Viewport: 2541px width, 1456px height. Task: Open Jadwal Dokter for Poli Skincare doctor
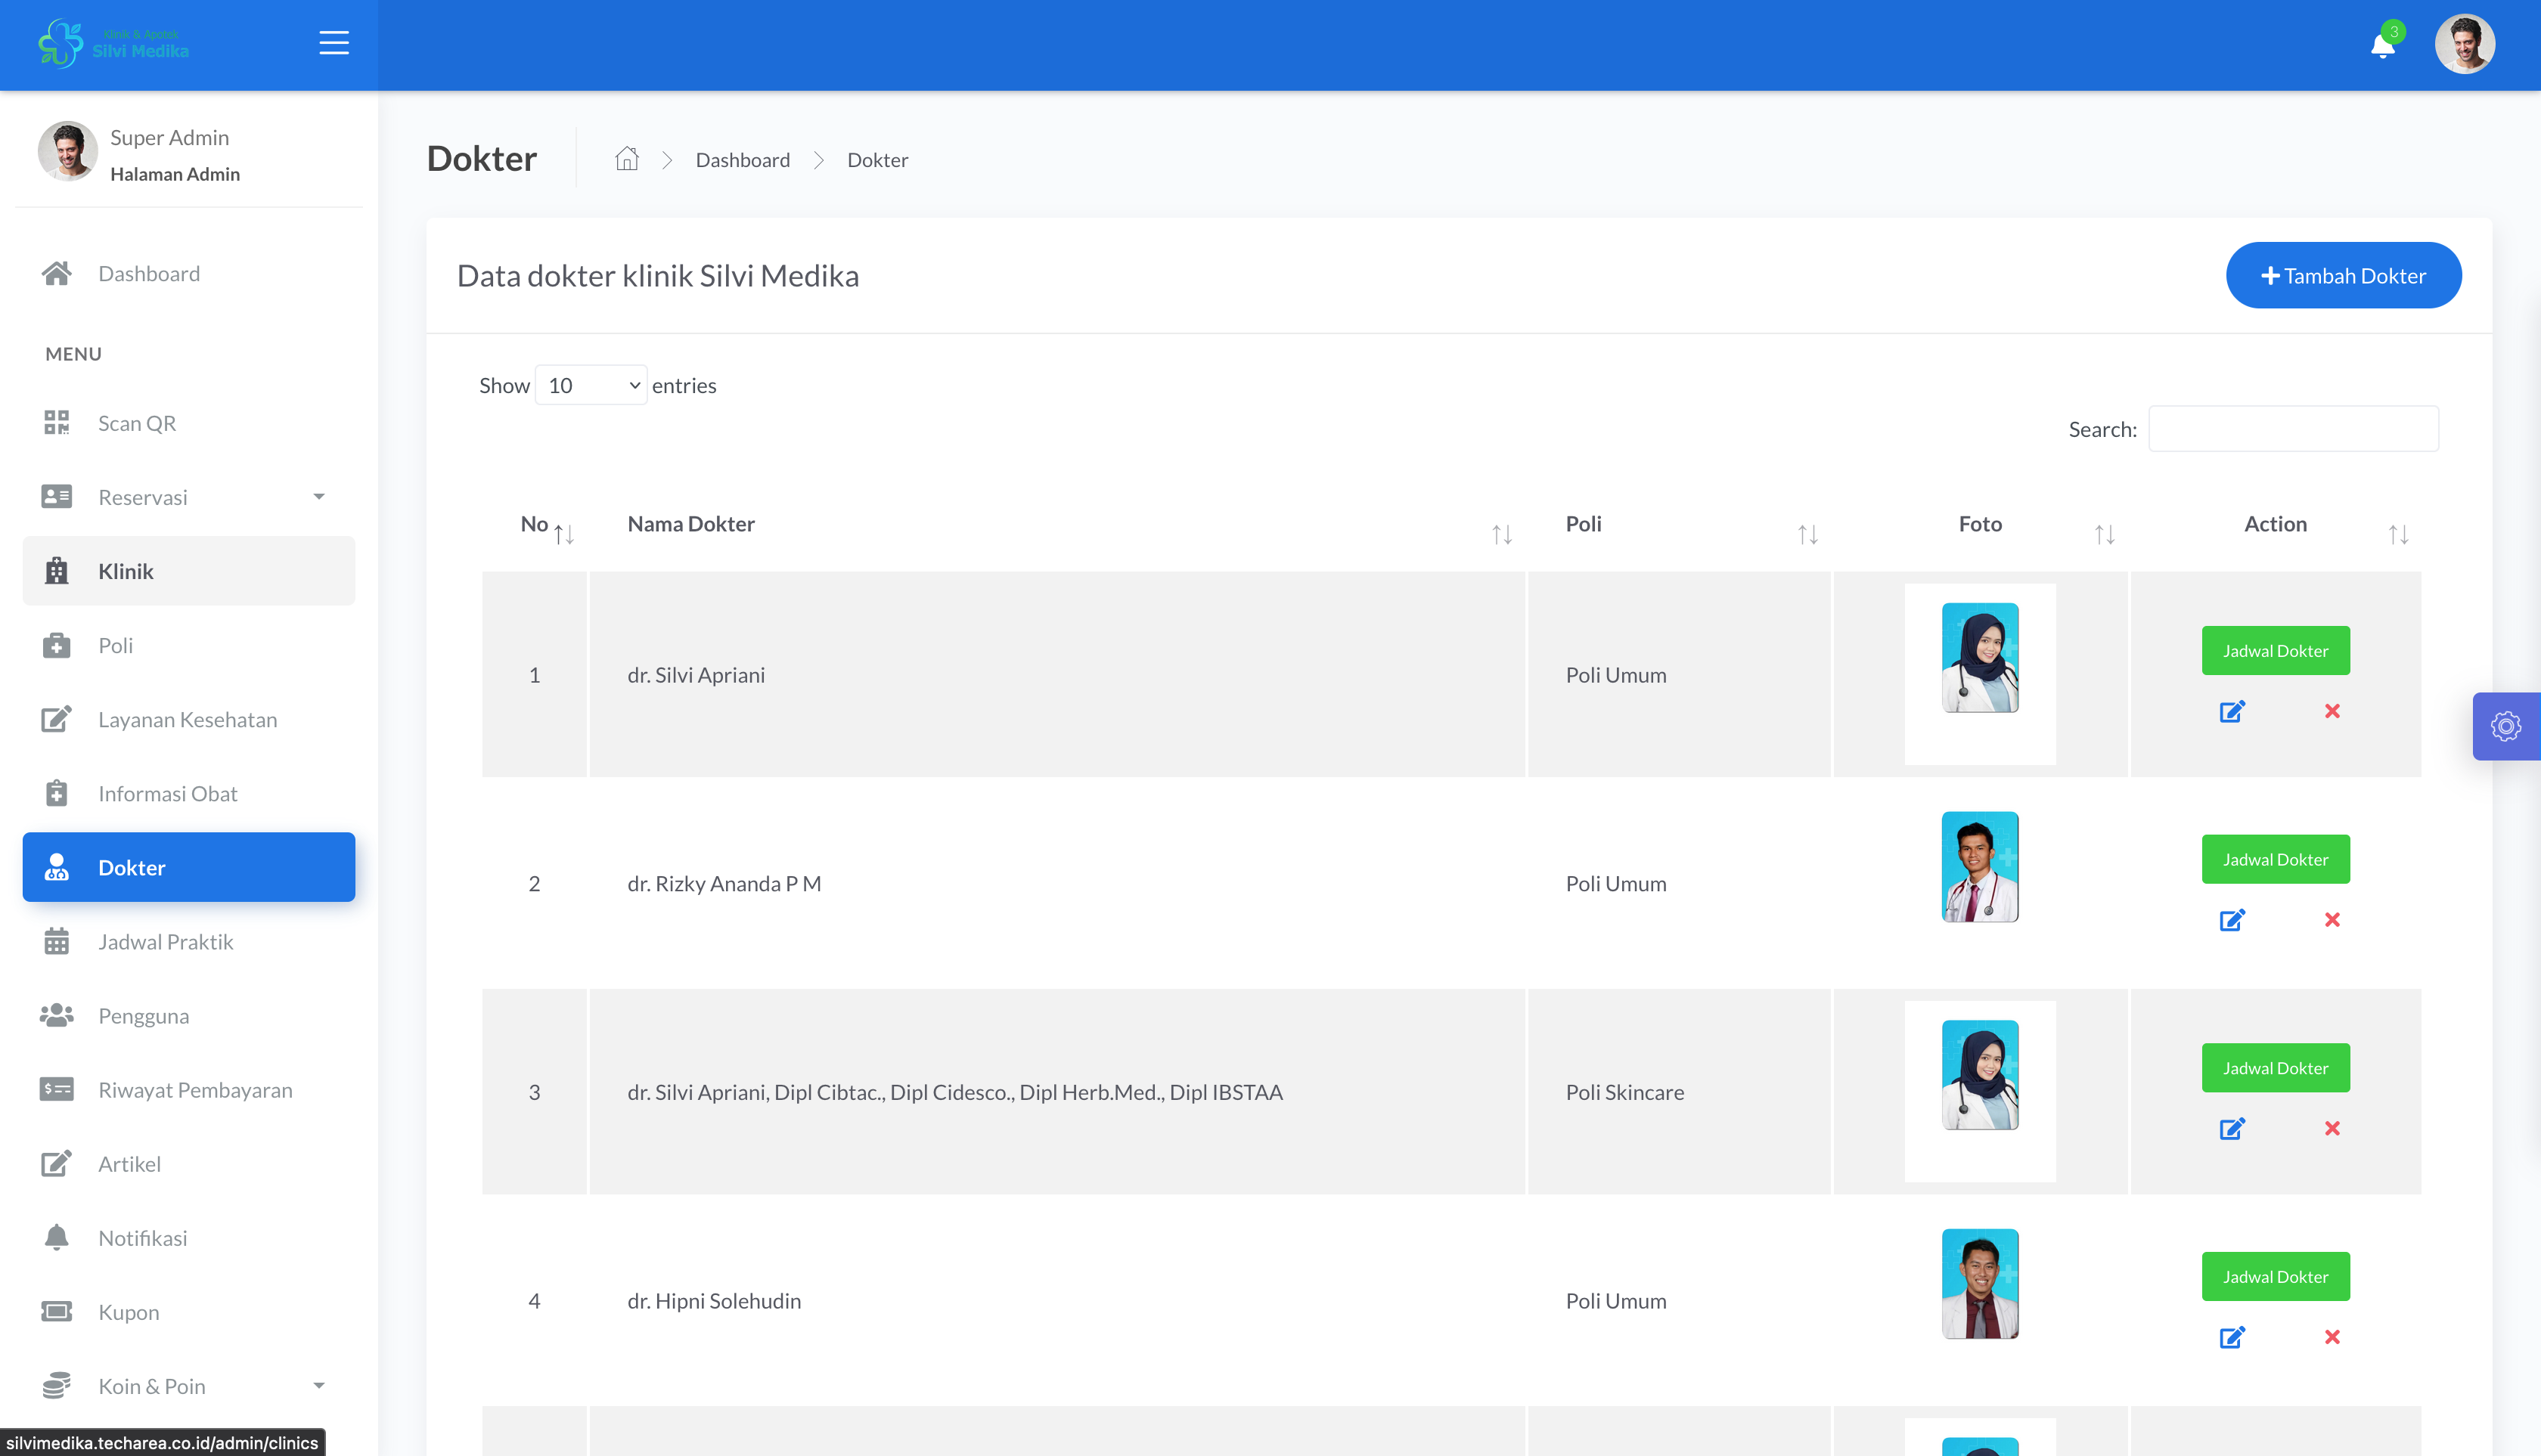2275,1068
